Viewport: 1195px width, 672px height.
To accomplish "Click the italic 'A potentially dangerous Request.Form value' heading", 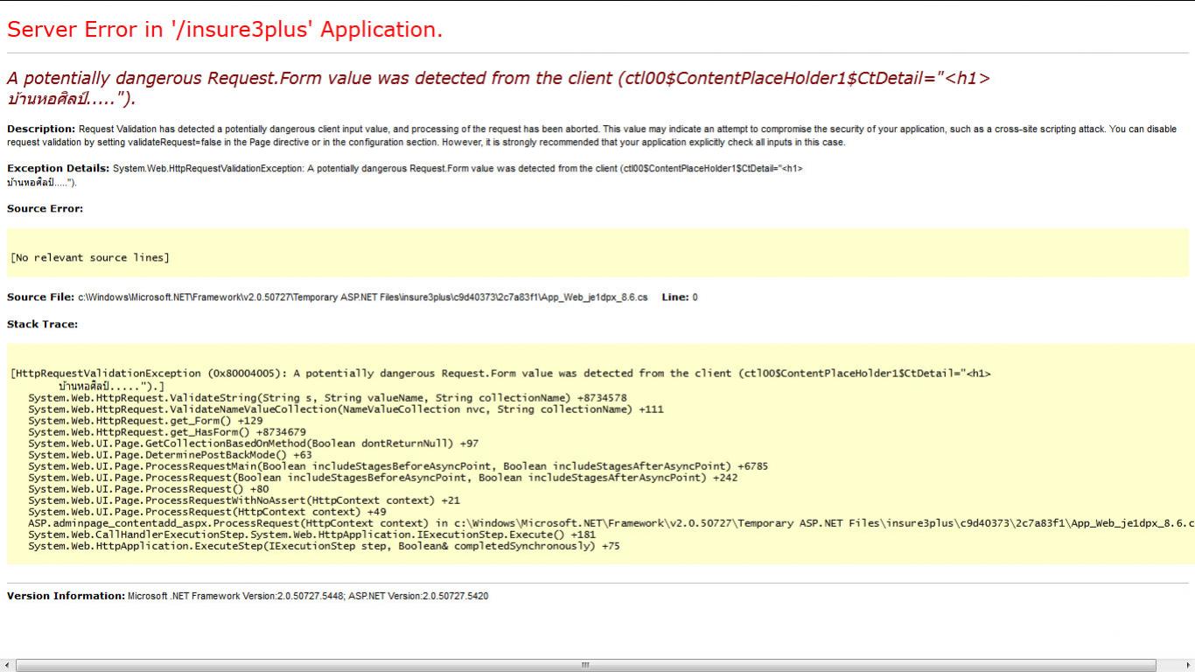I will point(499,87).
